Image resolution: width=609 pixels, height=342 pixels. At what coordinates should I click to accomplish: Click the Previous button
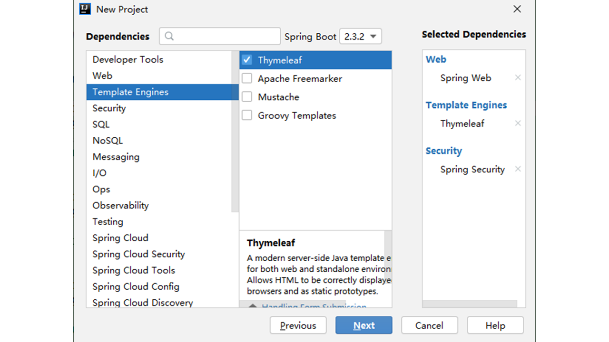pyautogui.click(x=298, y=325)
